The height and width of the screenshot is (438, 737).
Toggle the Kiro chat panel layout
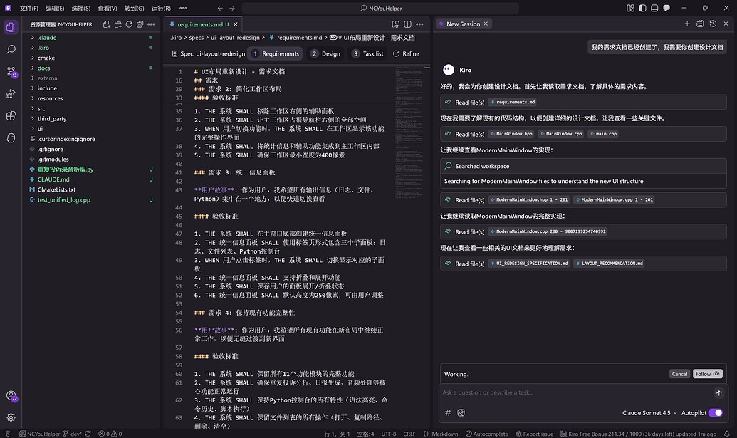click(x=667, y=8)
